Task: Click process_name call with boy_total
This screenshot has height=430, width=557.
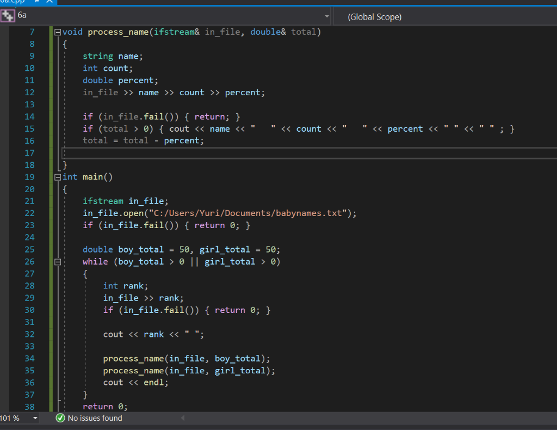Action: tap(187, 359)
